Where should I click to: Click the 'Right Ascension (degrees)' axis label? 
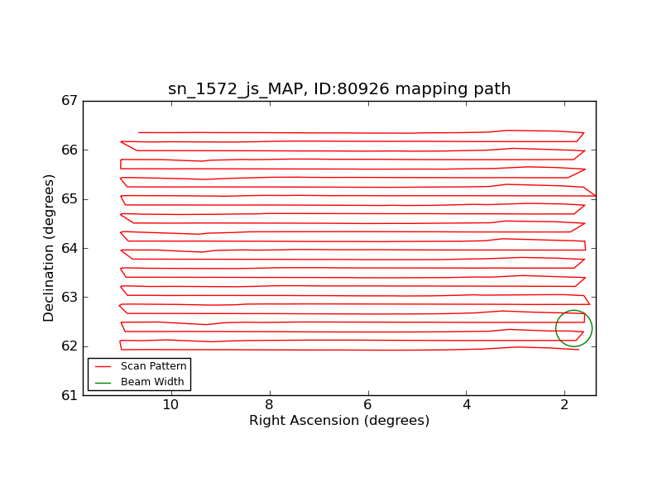(339, 421)
